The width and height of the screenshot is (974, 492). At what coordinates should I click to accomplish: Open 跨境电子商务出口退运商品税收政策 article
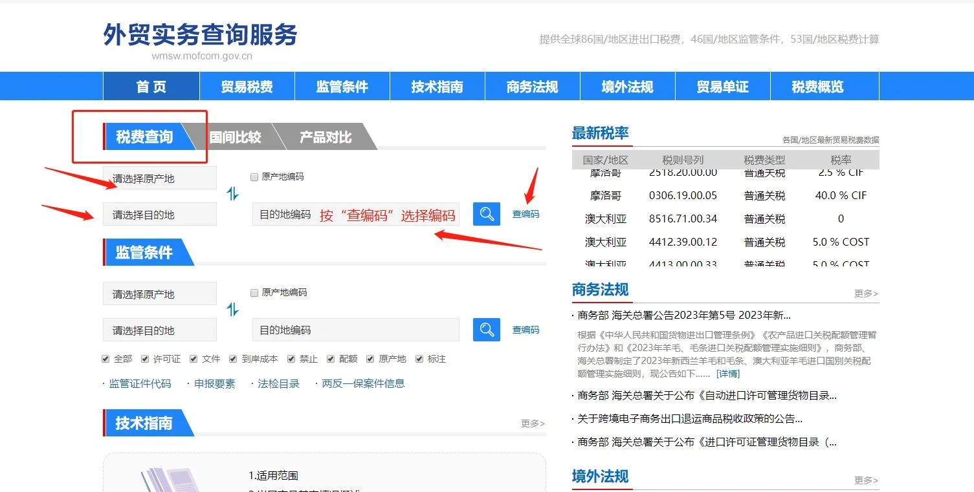(x=690, y=419)
